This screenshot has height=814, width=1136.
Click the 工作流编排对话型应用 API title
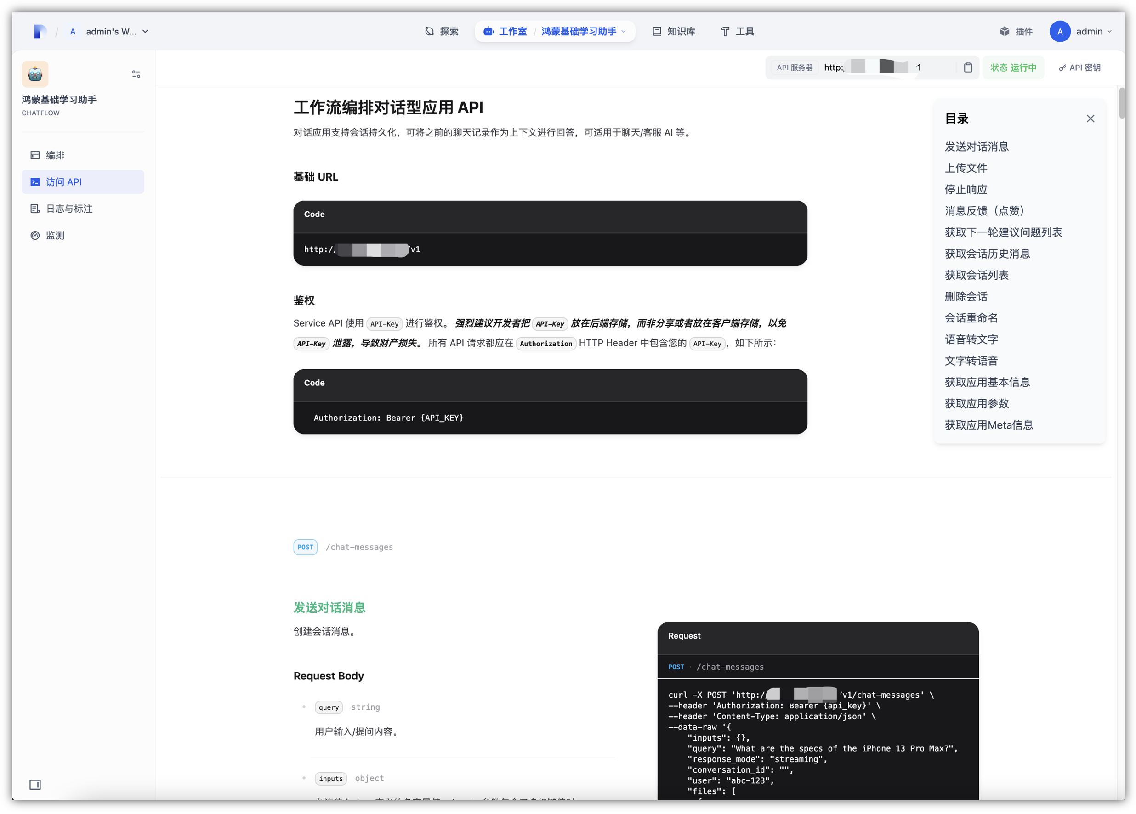click(388, 107)
